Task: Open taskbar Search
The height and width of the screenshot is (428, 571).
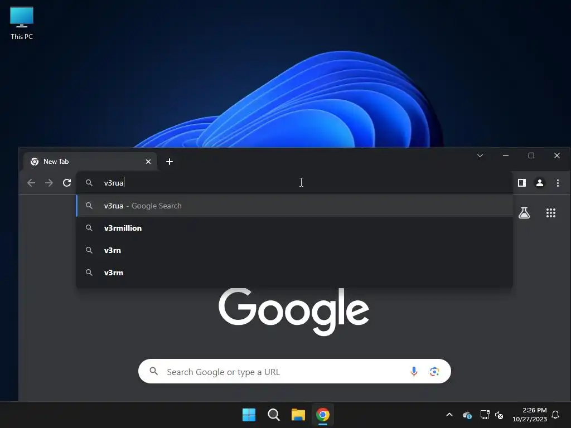Action: click(273, 415)
